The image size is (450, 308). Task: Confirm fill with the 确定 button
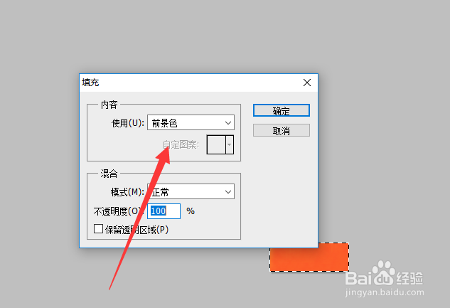pos(282,110)
